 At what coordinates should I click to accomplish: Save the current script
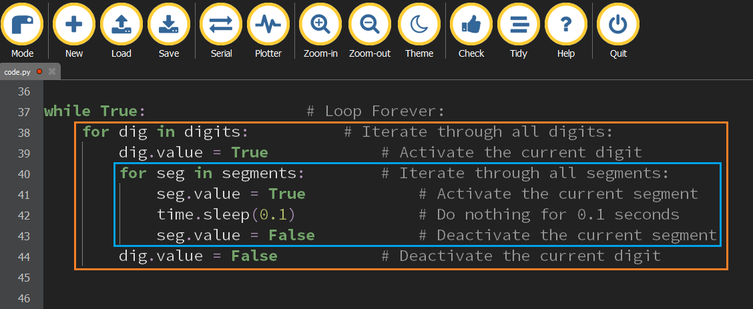[x=168, y=25]
